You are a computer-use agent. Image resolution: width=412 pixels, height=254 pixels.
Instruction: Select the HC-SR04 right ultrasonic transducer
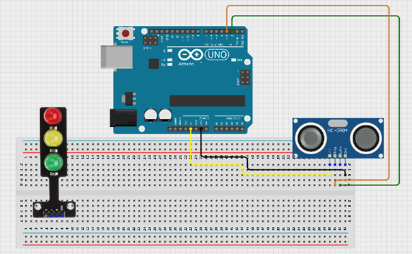click(366, 138)
